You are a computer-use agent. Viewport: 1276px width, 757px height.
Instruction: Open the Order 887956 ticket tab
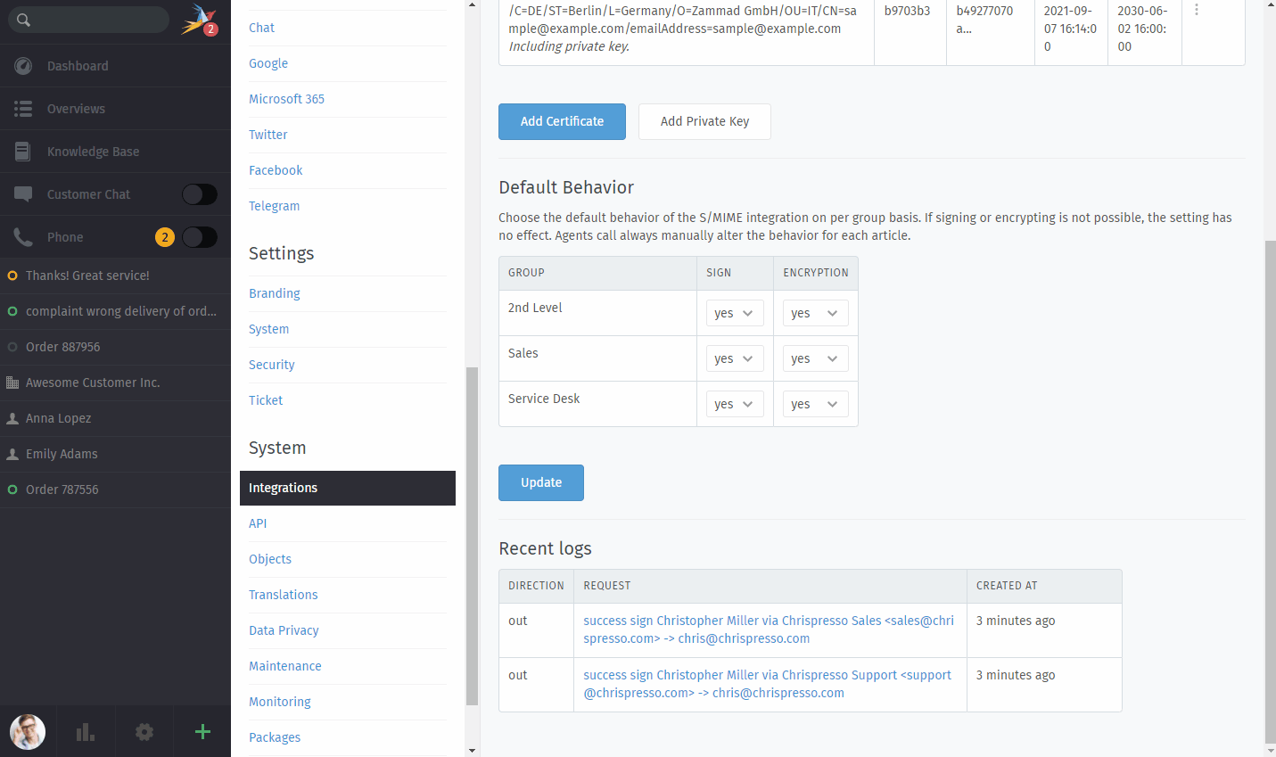pyautogui.click(x=115, y=347)
